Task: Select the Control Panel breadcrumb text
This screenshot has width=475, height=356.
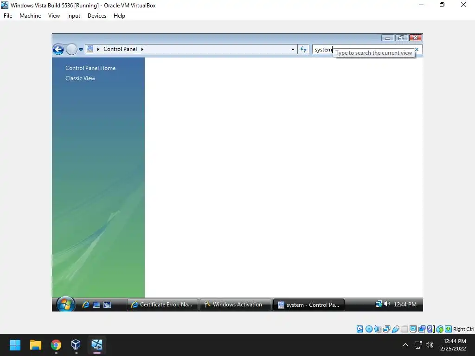Action: tap(120, 49)
